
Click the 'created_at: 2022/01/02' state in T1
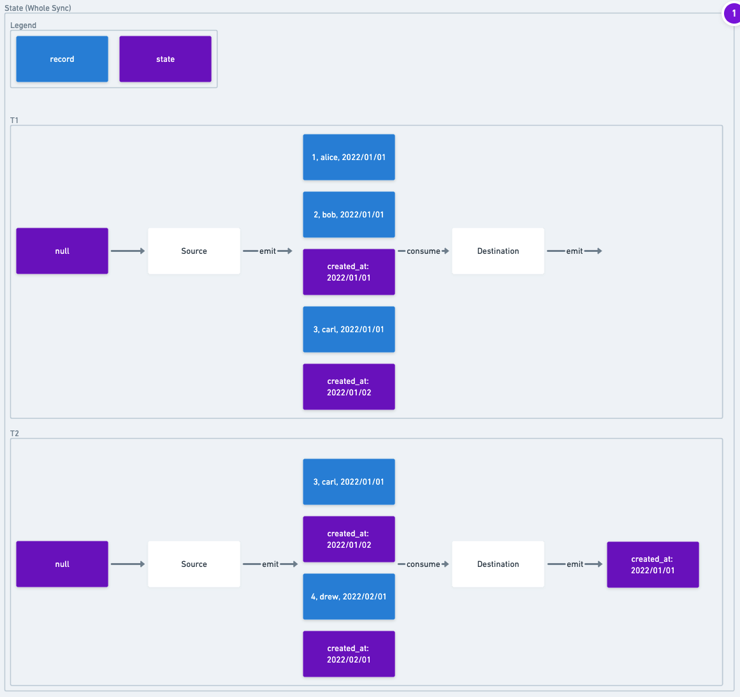pyautogui.click(x=349, y=386)
